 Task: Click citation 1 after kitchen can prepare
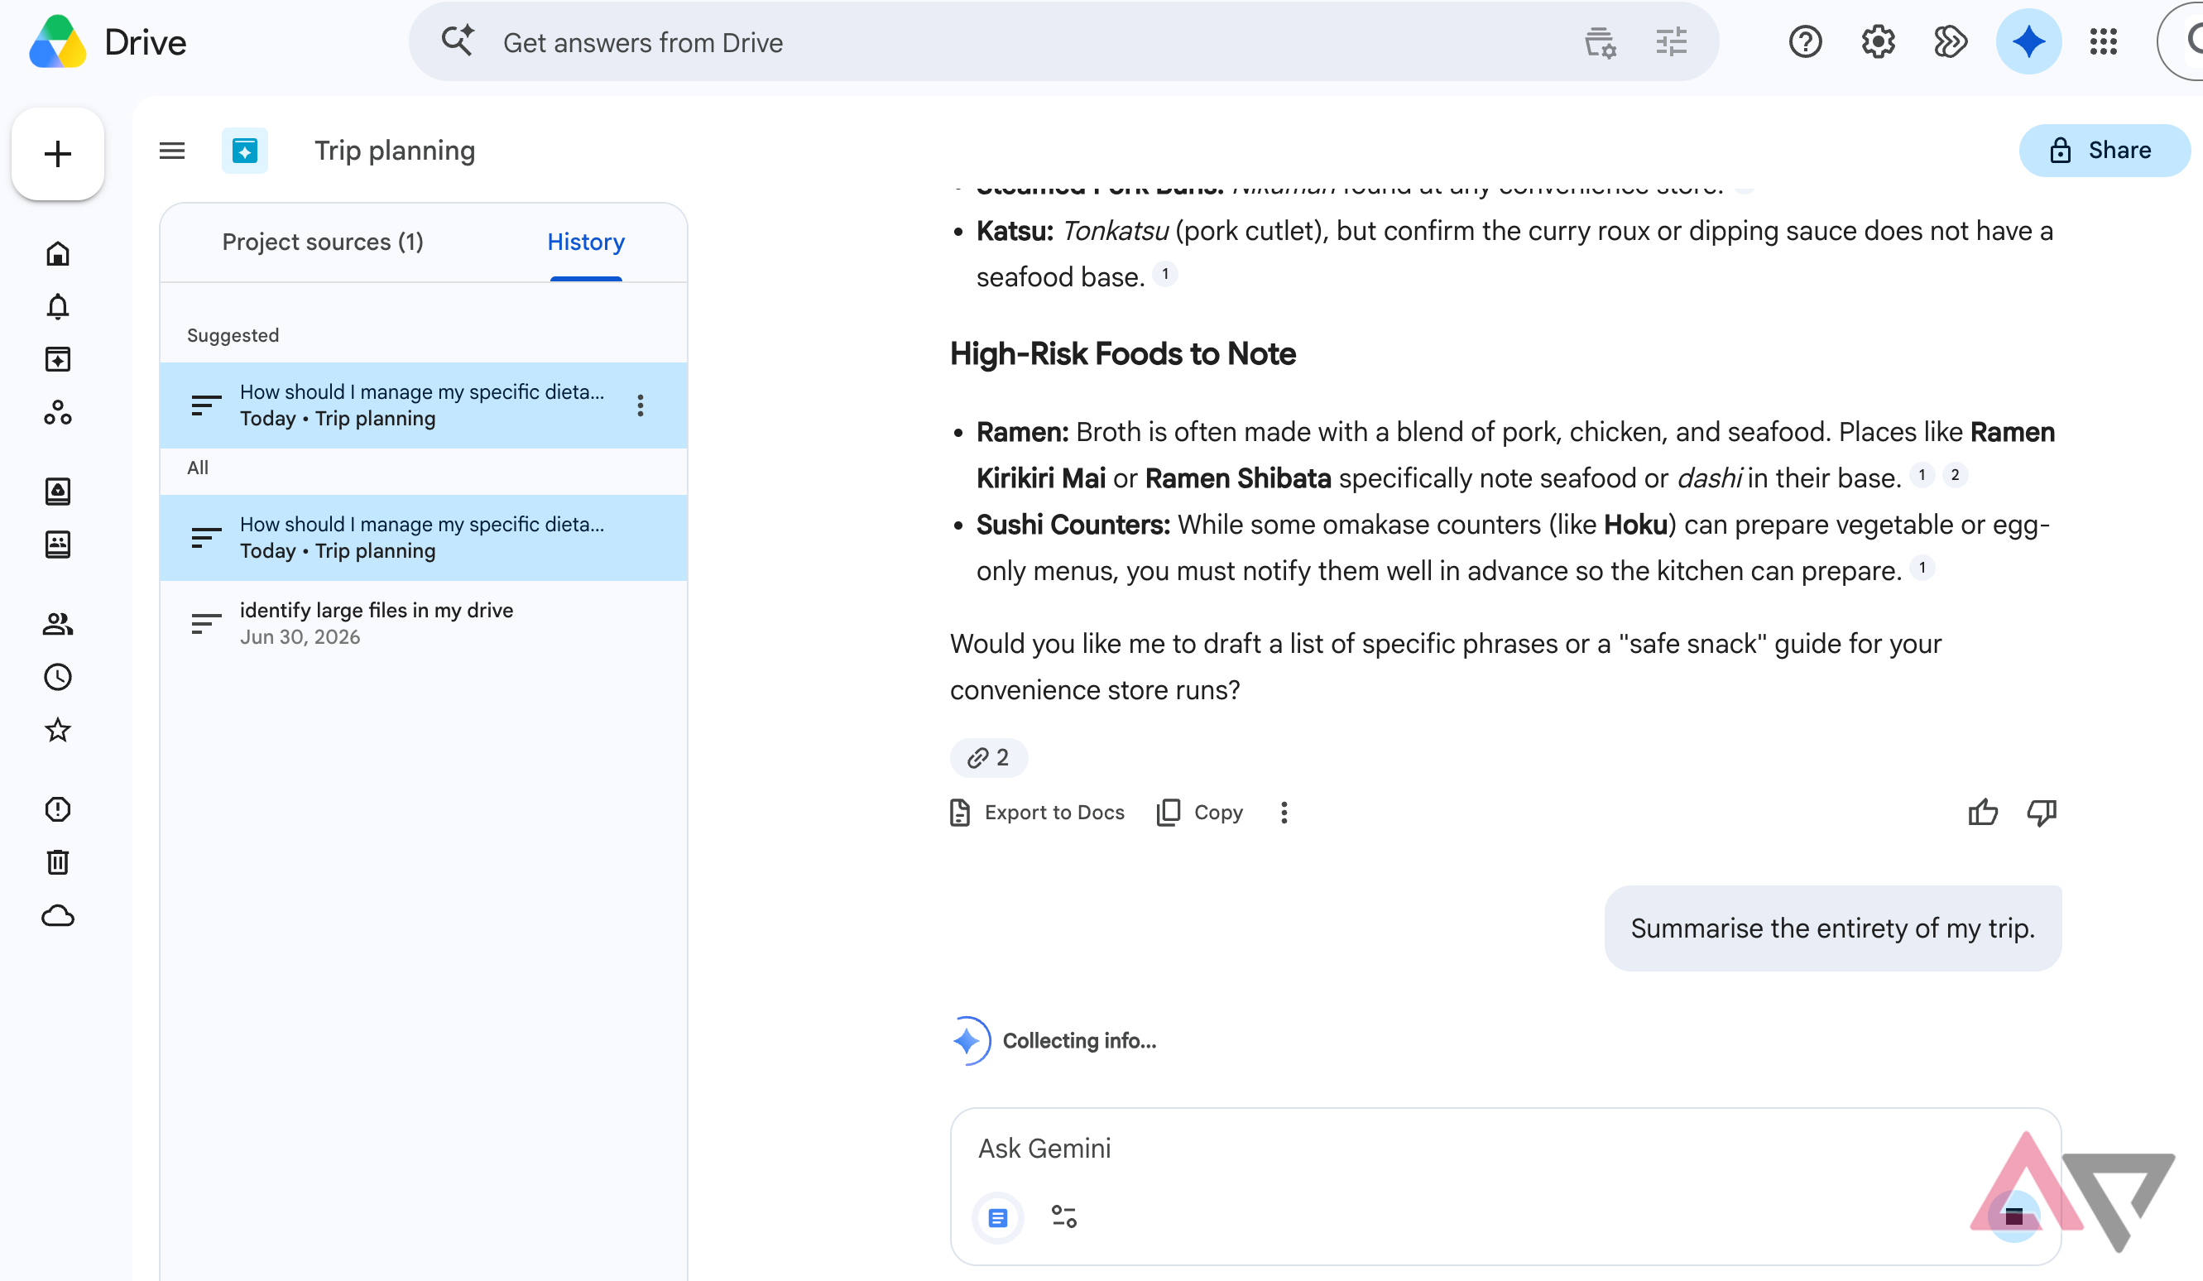coord(1922,568)
